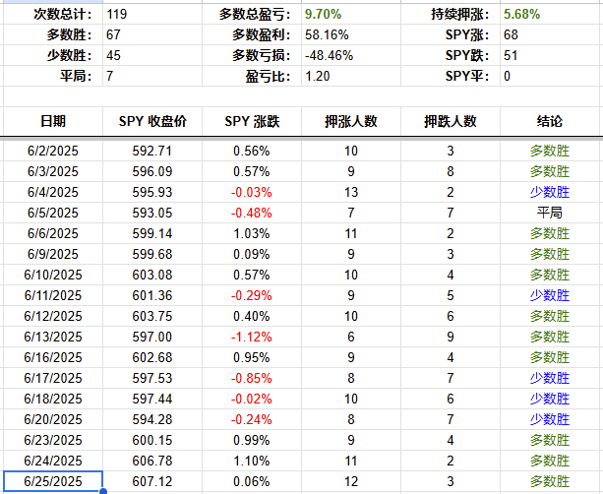Click the SPY 收盘价 header cell
This screenshot has width=603, height=494.
[152, 121]
